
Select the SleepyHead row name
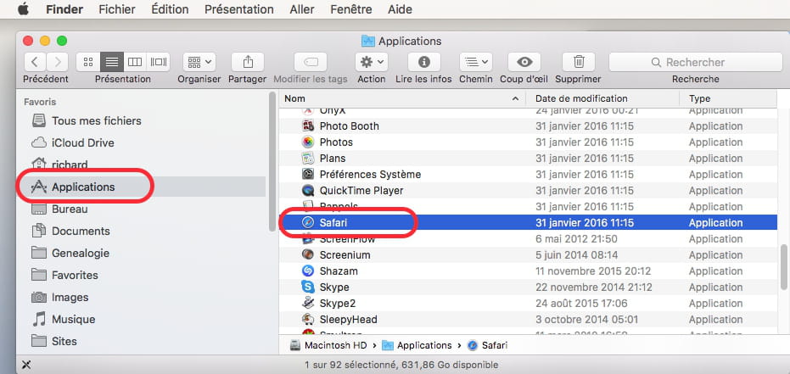[x=348, y=319]
